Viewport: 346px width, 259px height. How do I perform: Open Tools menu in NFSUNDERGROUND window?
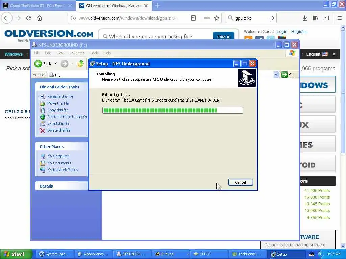(94, 53)
